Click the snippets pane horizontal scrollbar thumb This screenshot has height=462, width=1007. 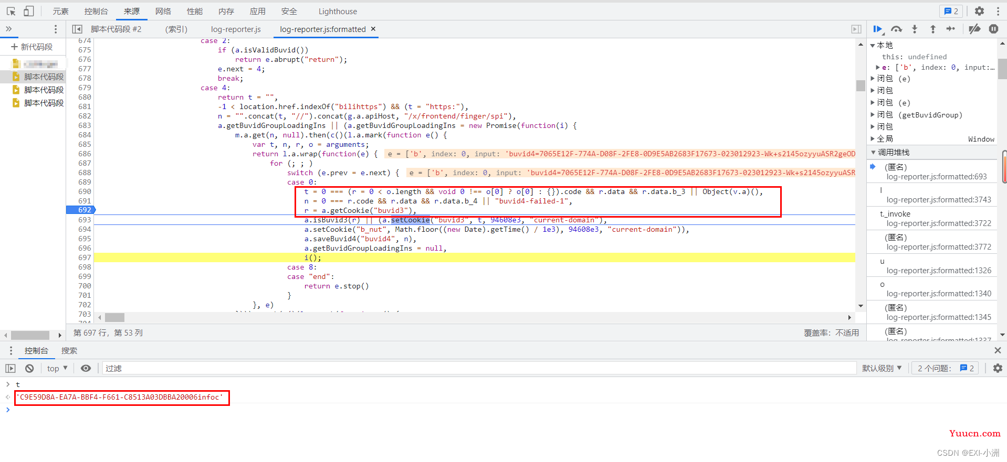click(x=30, y=335)
